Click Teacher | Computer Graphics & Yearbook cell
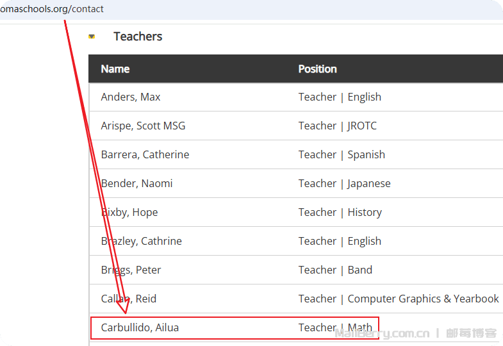This screenshot has width=503, height=346. point(398,299)
